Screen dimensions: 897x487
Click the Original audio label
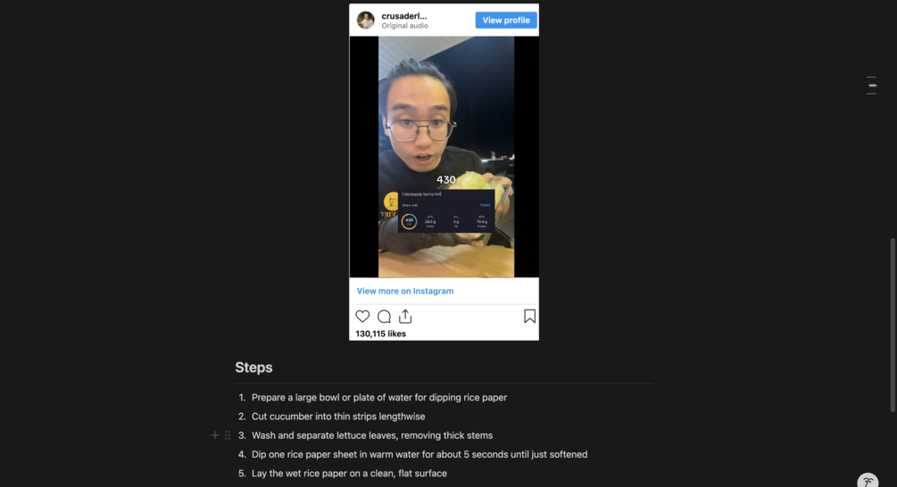coord(404,26)
